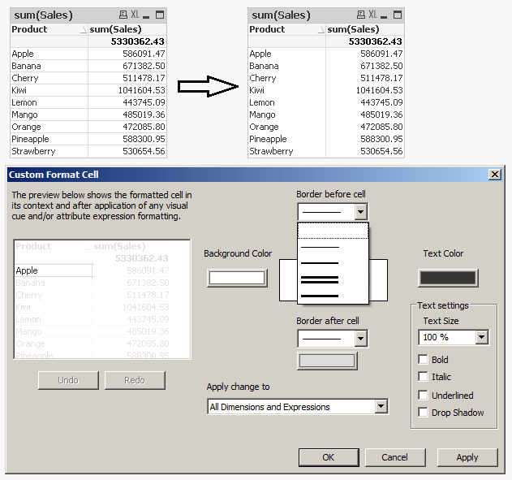Viewport: 512px width, 480px height.
Task: Maximize the right sum(Sales) table
Action: [398, 15]
